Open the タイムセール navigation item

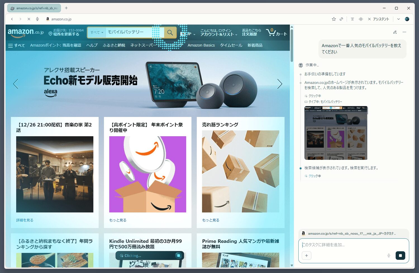231,45
